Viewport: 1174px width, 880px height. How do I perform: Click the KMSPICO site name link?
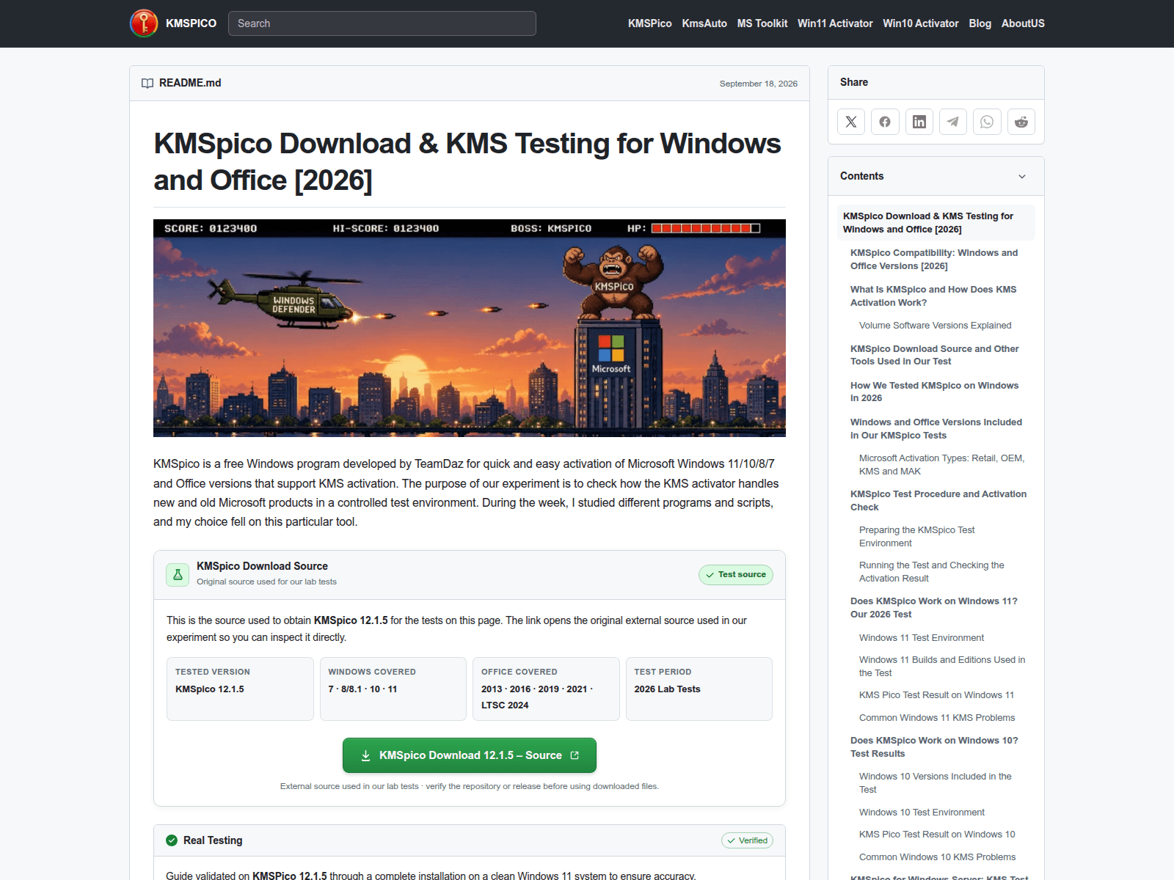tap(191, 23)
